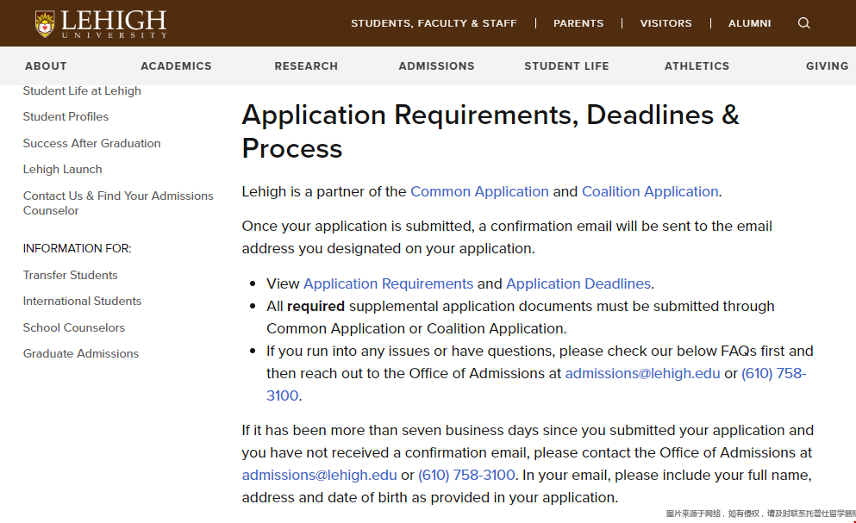
Task: Select the Alumni link in header
Action: pos(750,23)
